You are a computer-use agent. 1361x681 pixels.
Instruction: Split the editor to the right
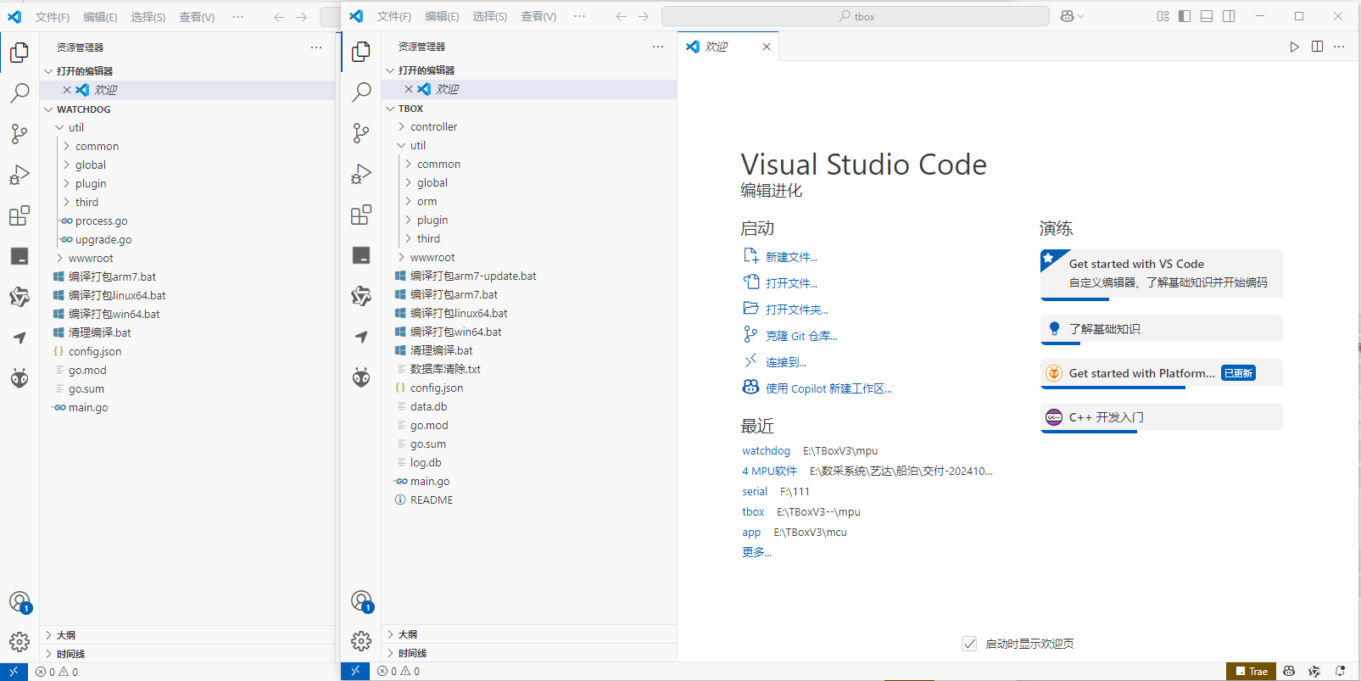click(x=1317, y=47)
